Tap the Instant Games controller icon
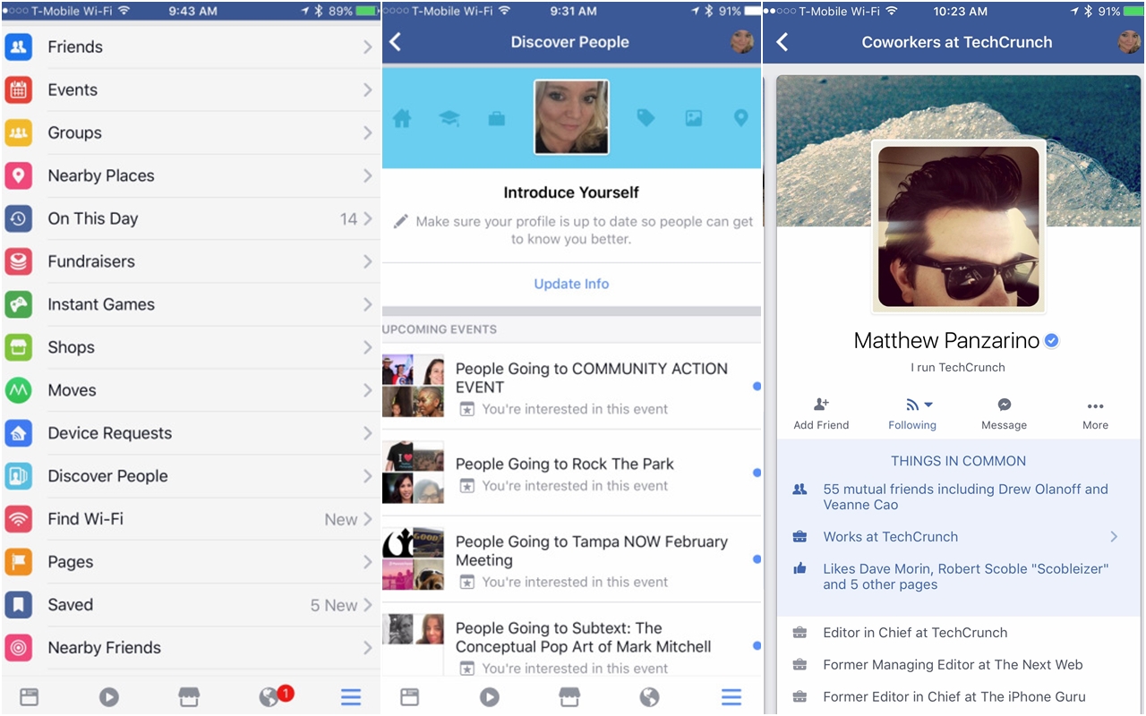The height and width of the screenshot is (716, 1146). 19,304
